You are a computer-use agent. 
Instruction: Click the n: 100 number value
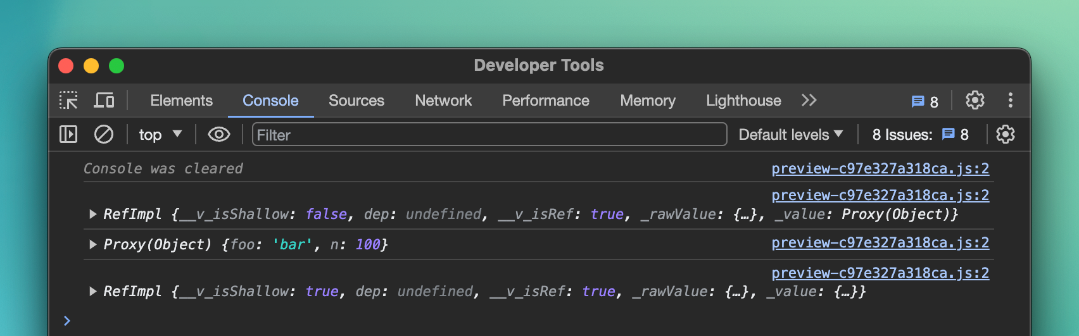pos(355,244)
